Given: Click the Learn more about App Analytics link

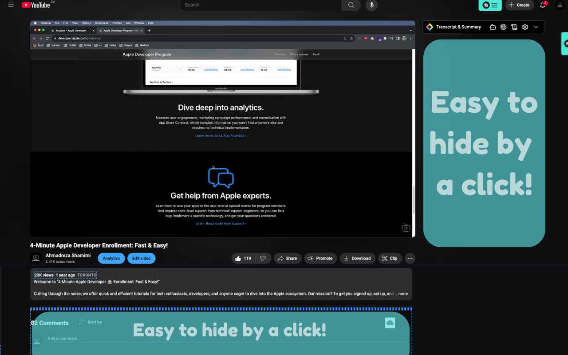Looking at the screenshot, I should [x=221, y=135].
